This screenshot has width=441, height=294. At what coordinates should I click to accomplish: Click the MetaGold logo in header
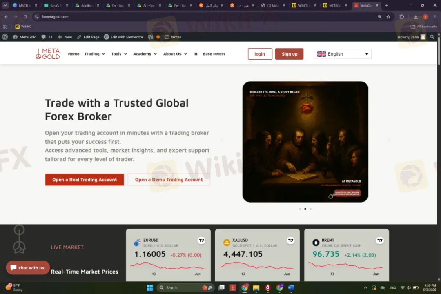(47, 54)
